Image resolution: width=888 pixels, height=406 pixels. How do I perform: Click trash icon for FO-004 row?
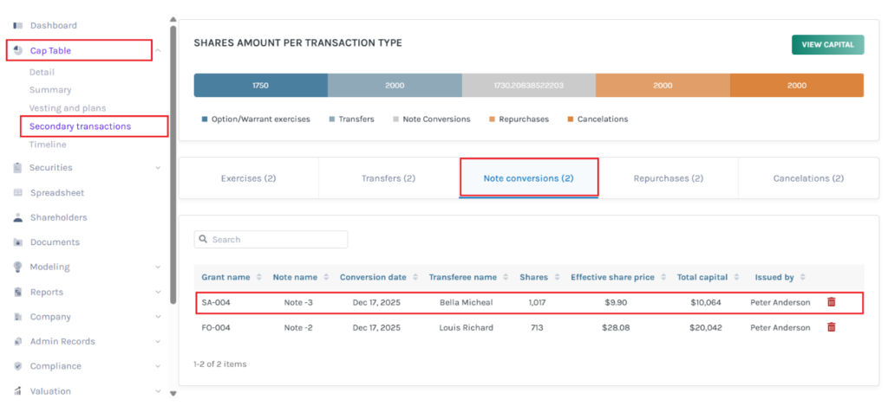(x=831, y=327)
